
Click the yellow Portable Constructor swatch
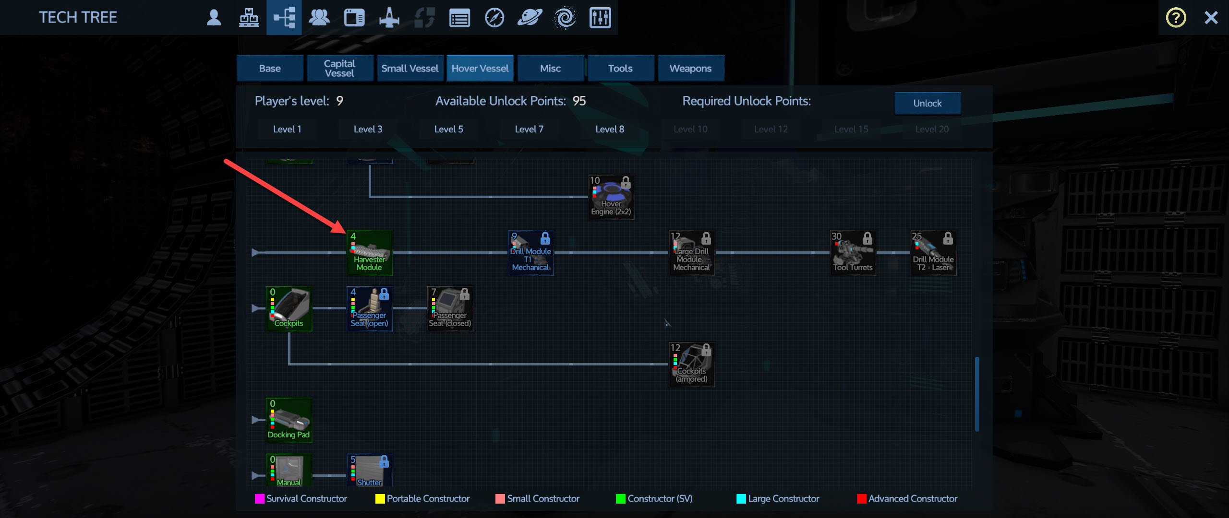(380, 499)
